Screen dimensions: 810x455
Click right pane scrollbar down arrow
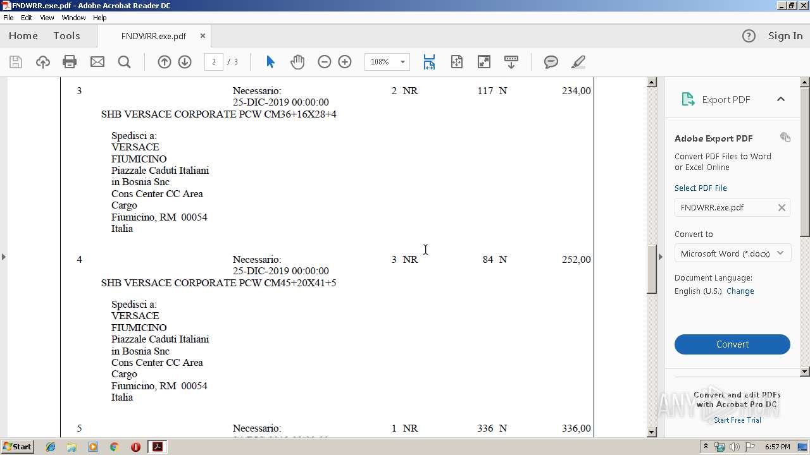point(805,372)
